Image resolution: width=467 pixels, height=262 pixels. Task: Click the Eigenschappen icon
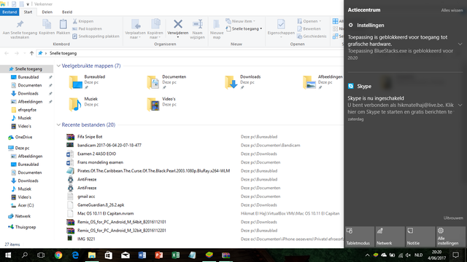coord(281,24)
